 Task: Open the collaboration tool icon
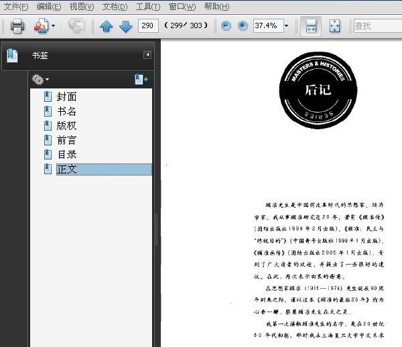pyautogui.click(x=41, y=25)
